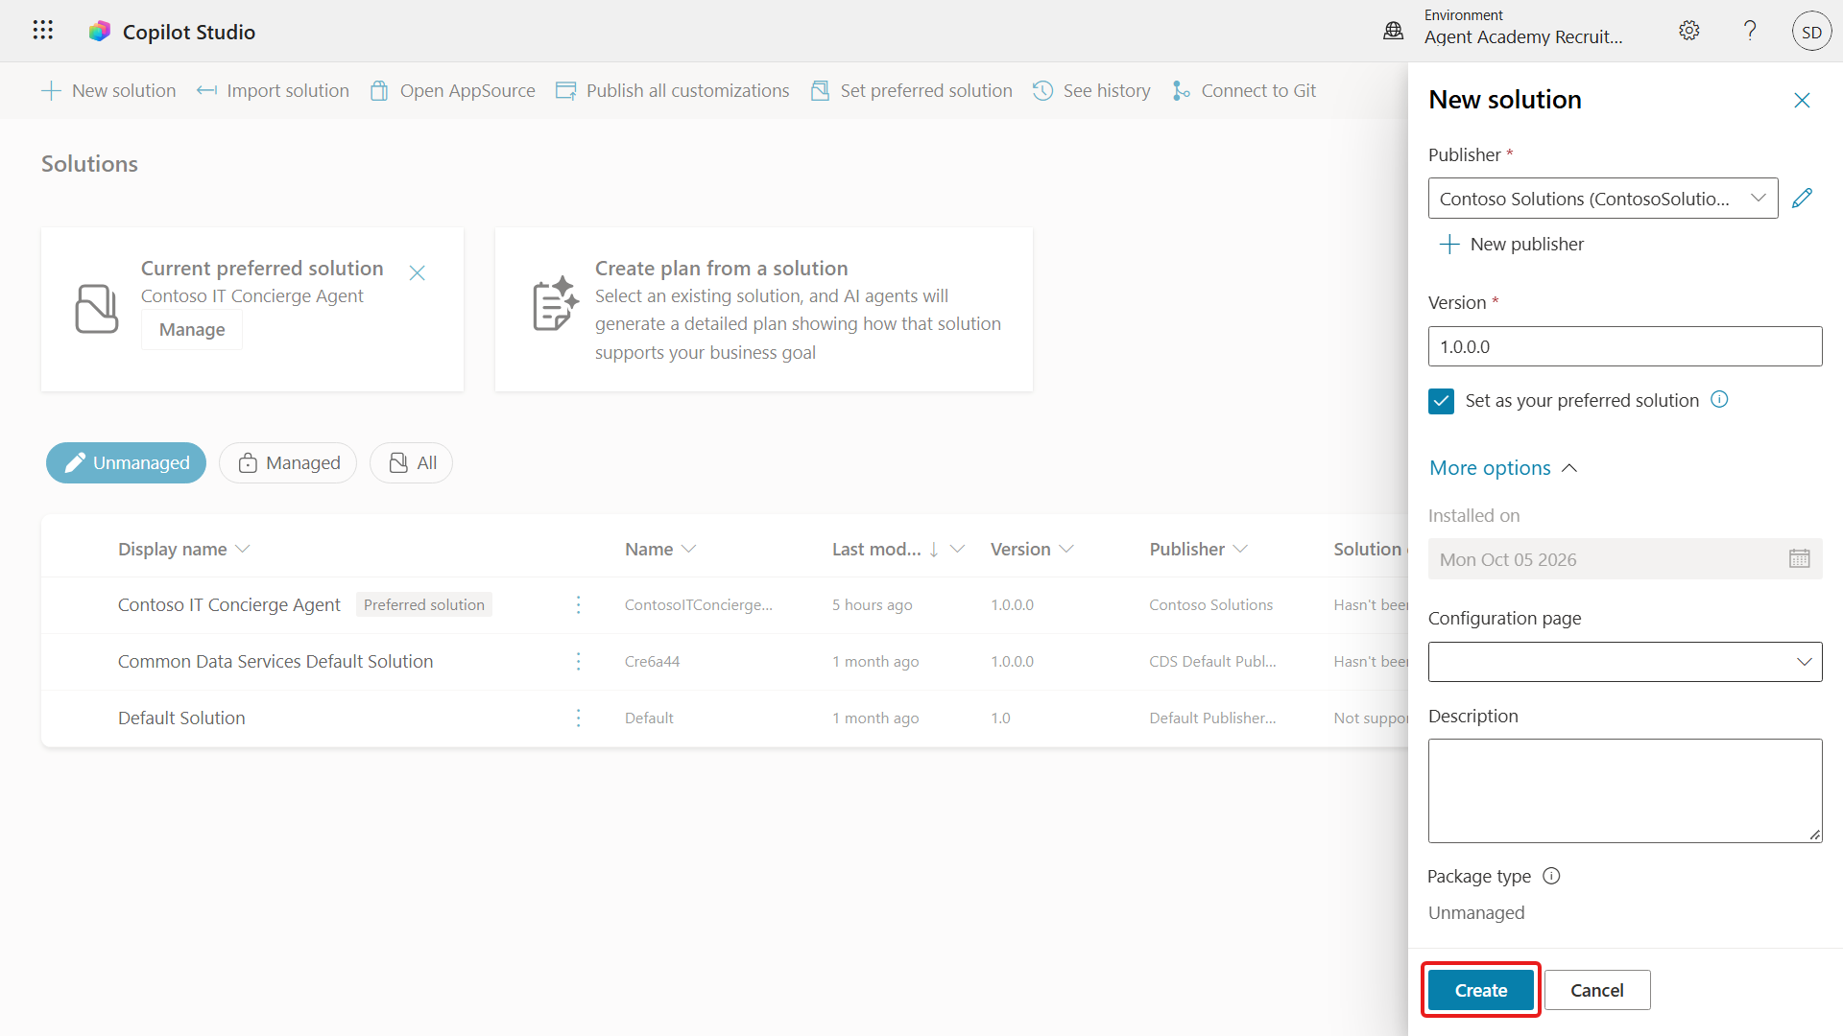The width and height of the screenshot is (1843, 1036).
Task: Edit publisher using the pencil icon
Action: tap(1802, 198)
